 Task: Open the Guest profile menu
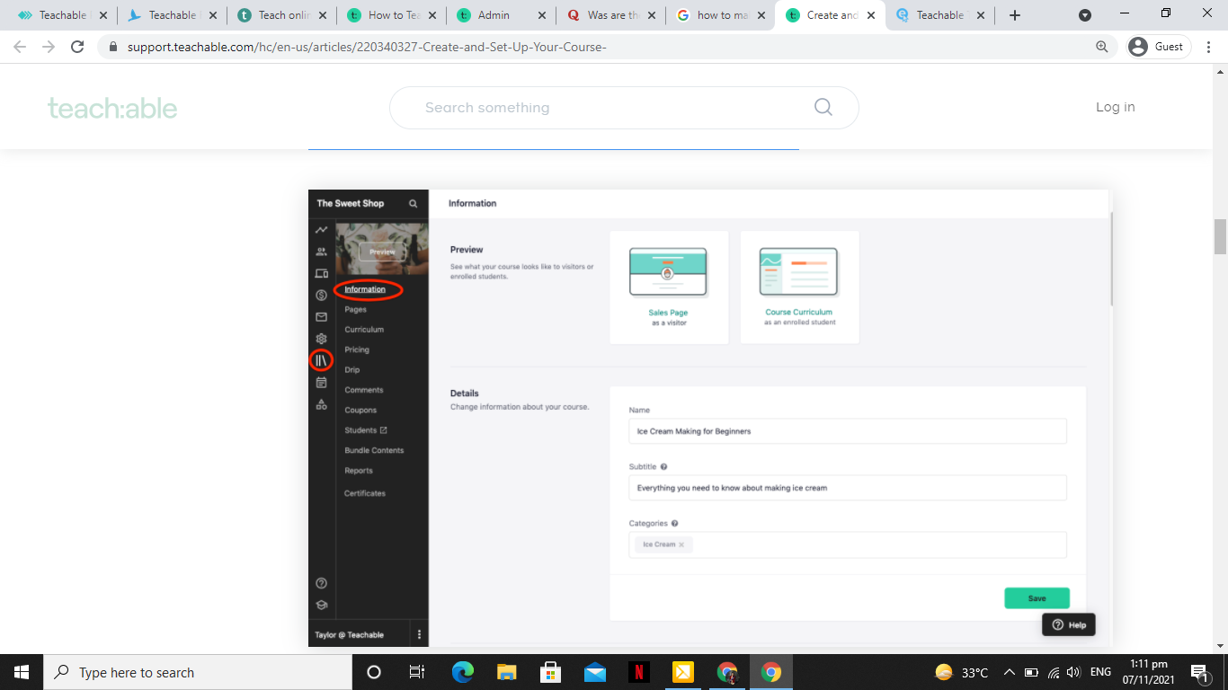click(1158, 47)
